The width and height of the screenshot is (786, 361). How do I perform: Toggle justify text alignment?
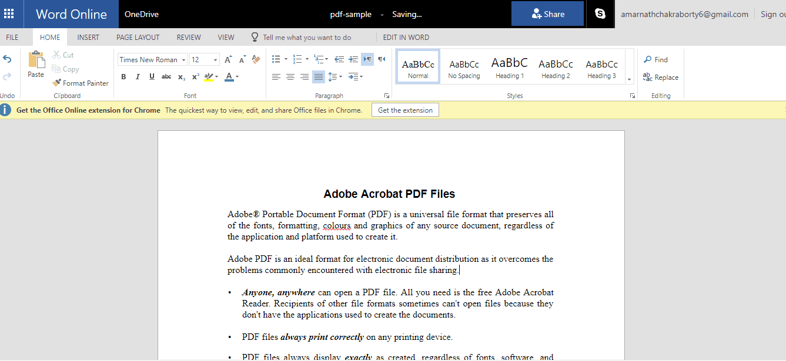[x=318, y=76]
